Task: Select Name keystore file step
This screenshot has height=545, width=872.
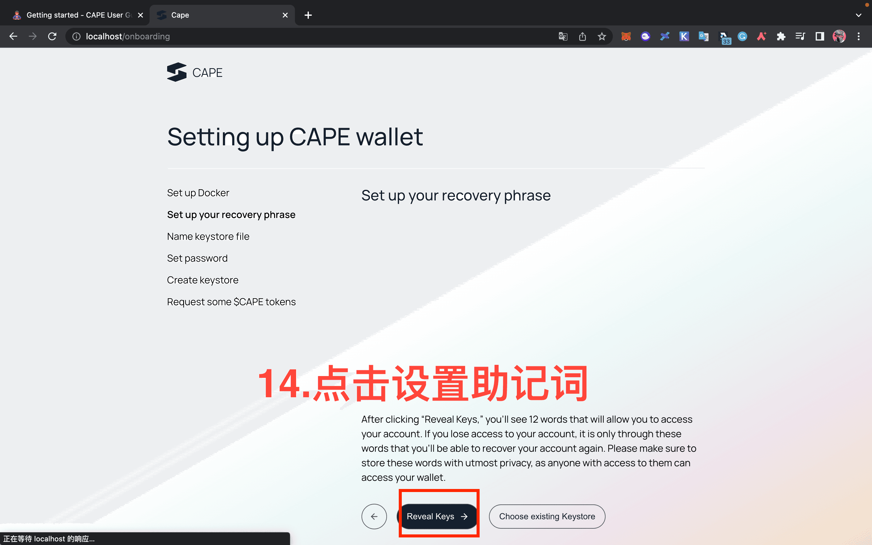Action: click(208, 237)
